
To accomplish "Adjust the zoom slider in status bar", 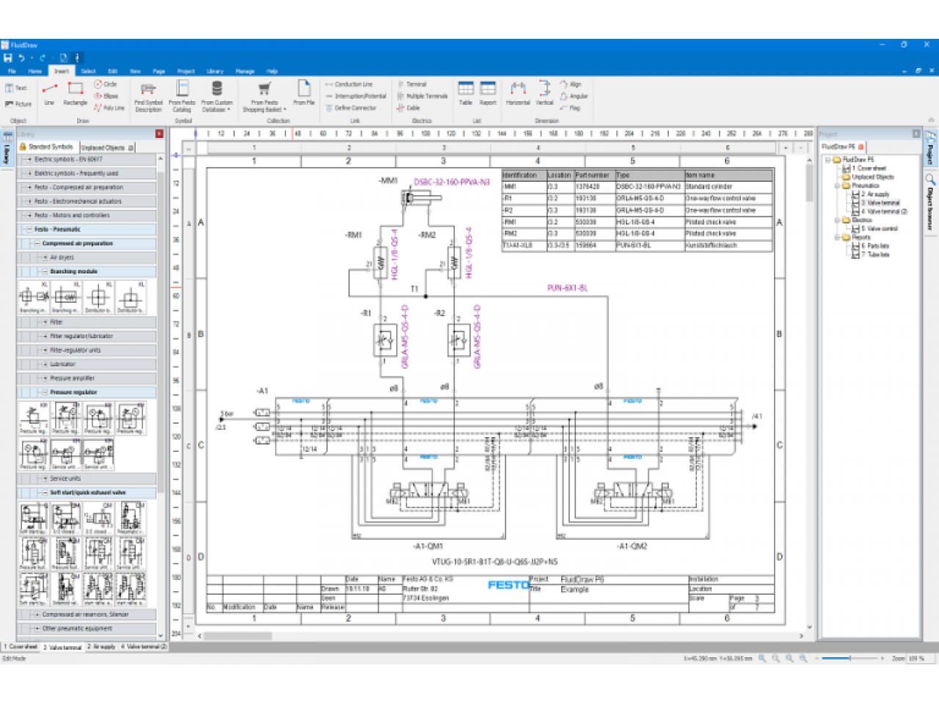I will click(850, 659).
